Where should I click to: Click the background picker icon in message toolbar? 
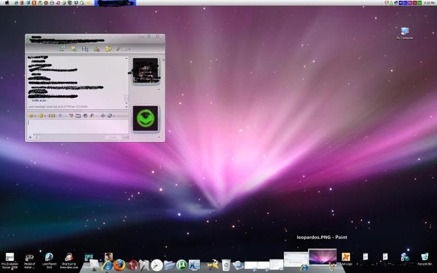pyautogui.click(x=78, y=116)
